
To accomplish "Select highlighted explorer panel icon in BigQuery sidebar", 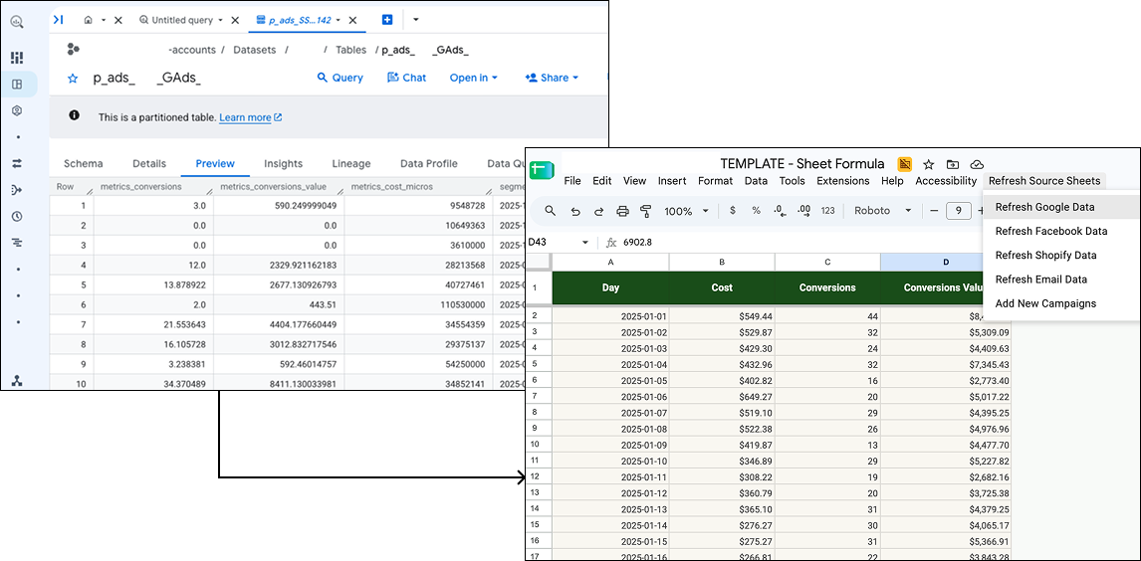I will coord(18,85).
